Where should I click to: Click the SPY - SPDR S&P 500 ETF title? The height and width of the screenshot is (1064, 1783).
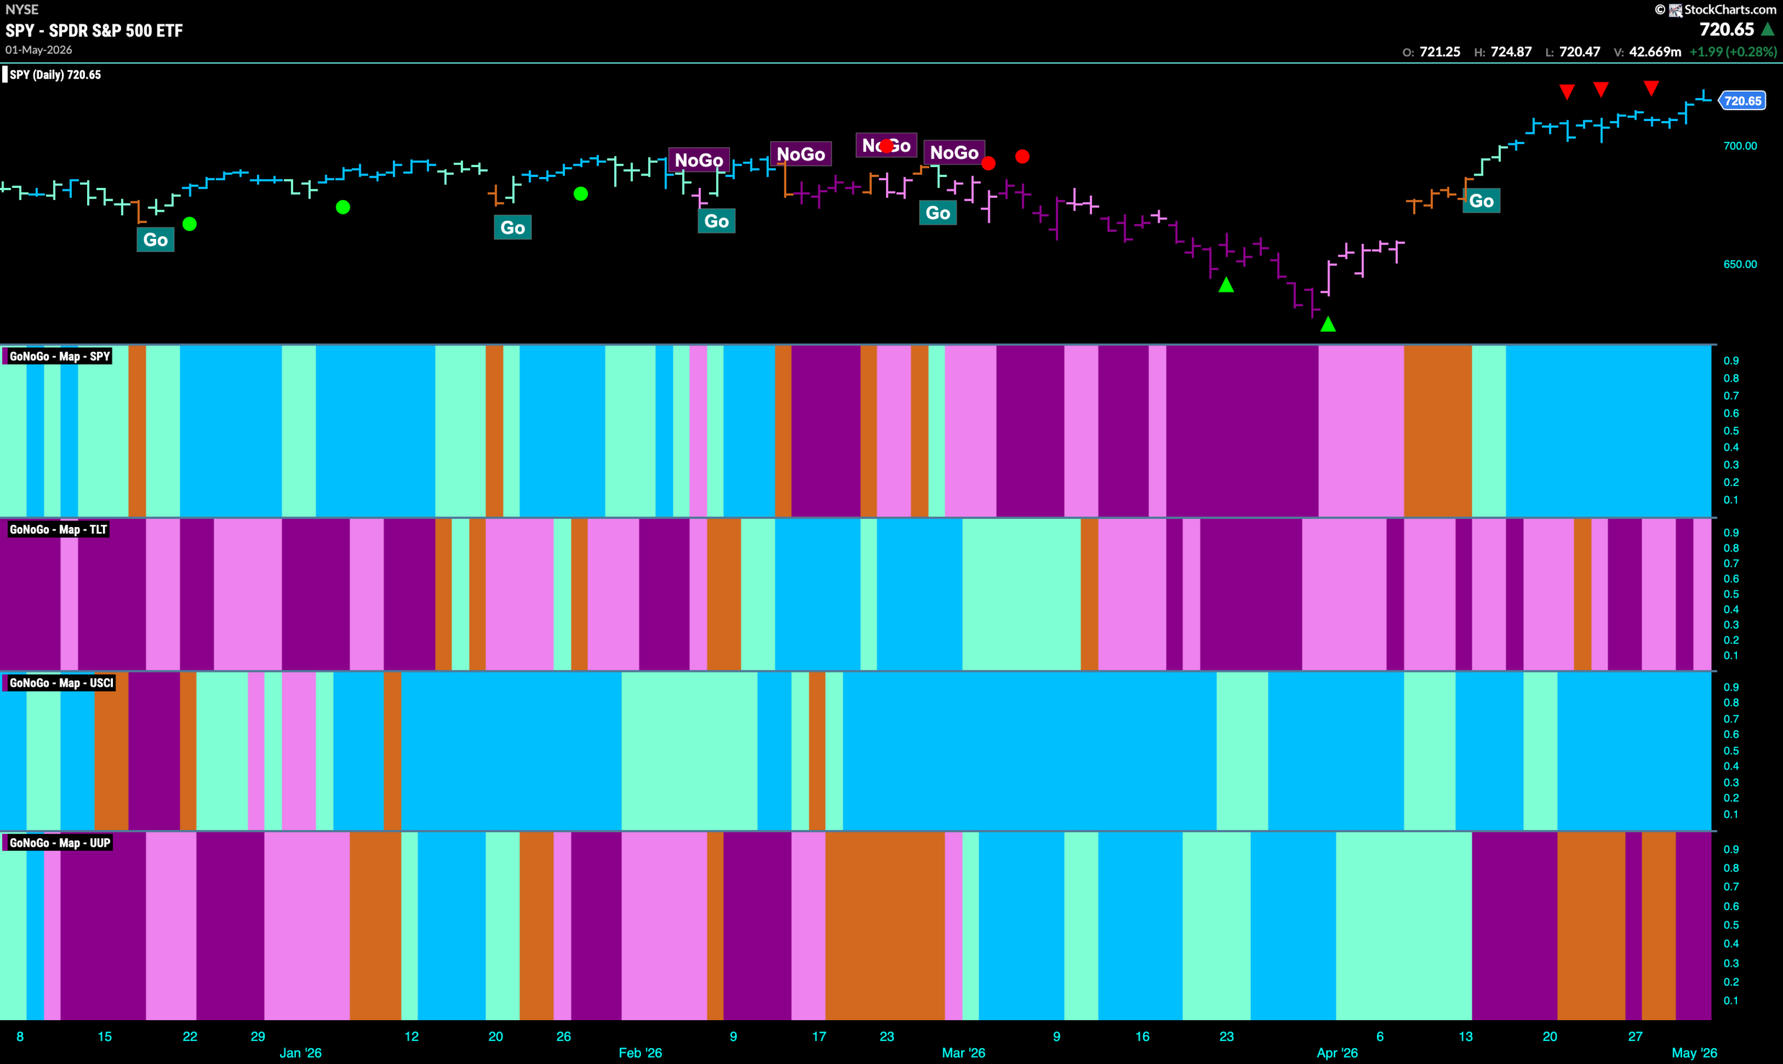coord(94,31)
